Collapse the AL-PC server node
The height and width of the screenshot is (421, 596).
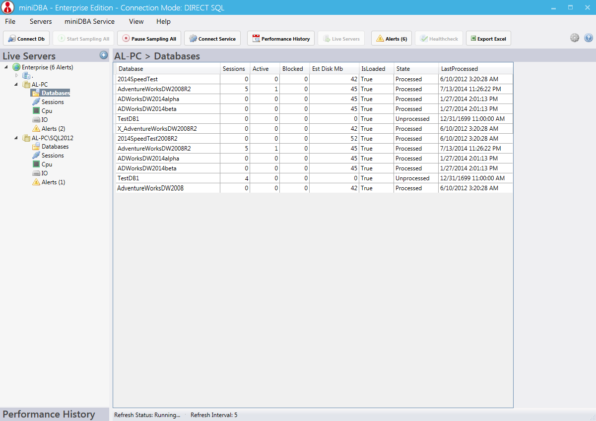pyautogui.click(x=16, y=85)
